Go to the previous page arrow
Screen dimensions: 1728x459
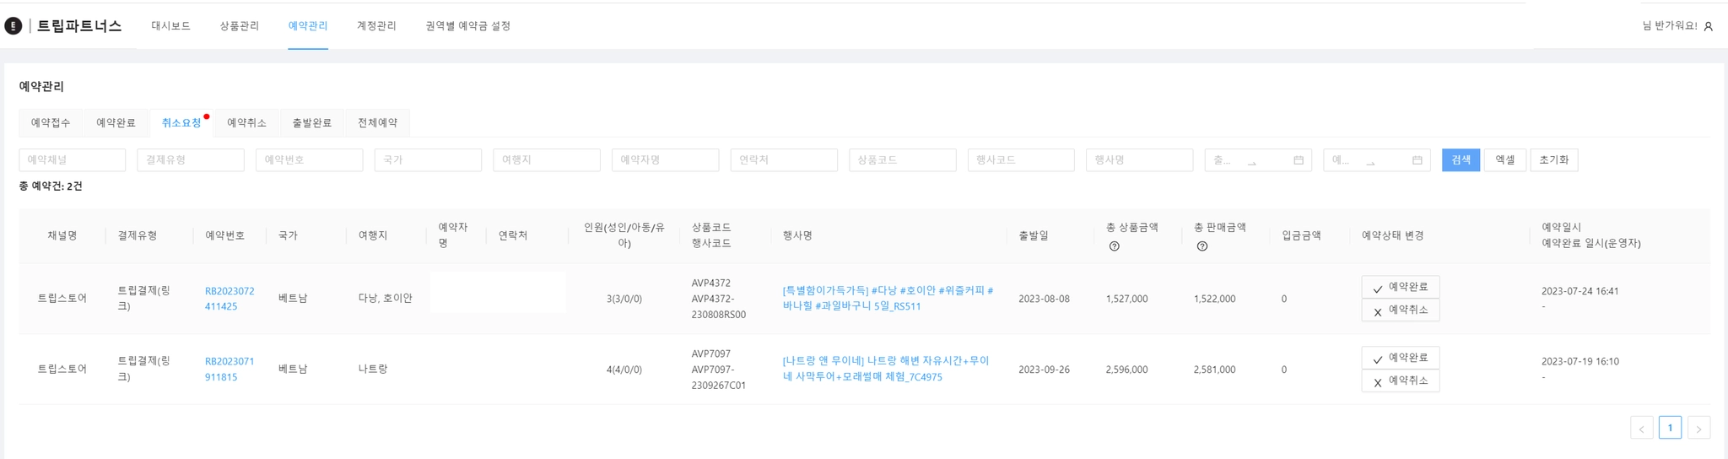(x=1641, y=429)
